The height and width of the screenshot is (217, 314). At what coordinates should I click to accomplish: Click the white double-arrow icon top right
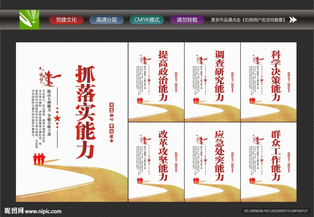pyautogui.click(x=294, y=20)
